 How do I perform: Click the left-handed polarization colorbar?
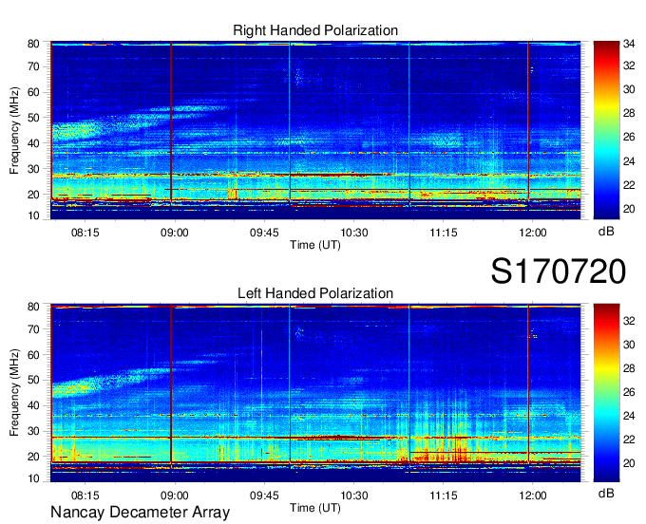click(606, 392)
